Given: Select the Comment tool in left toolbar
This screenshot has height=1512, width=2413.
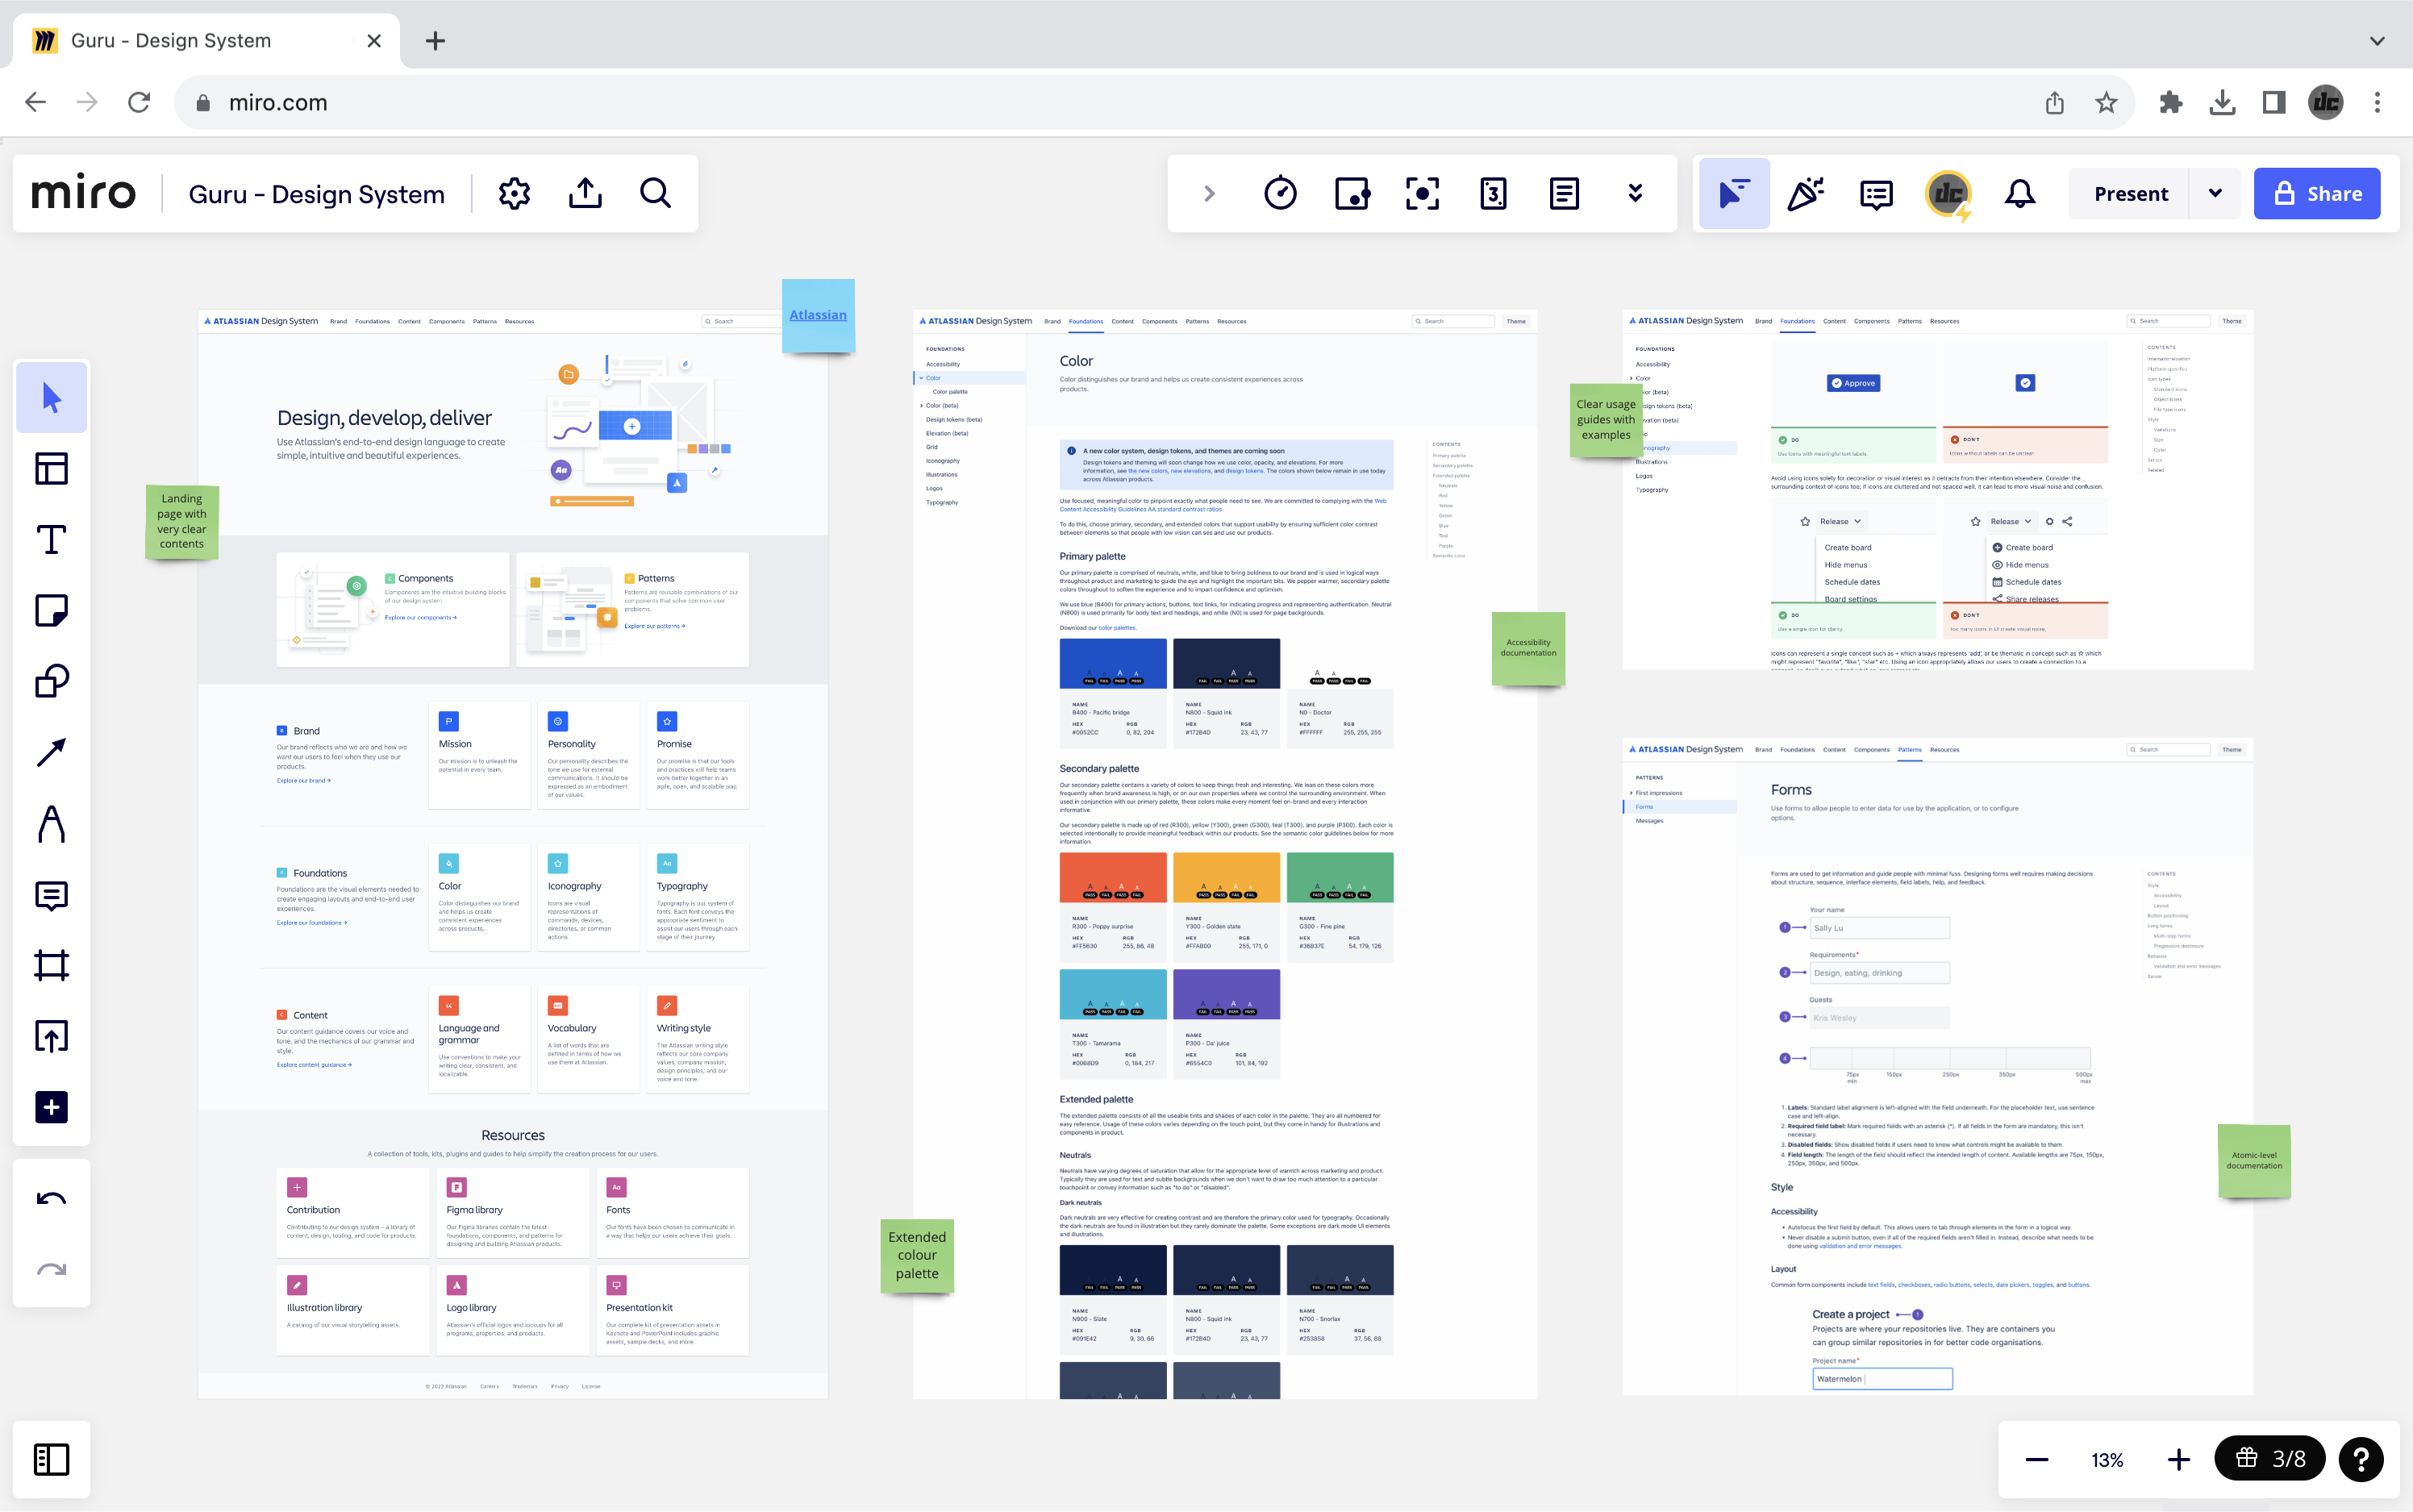Looking at the screenshot, I should [x=52, y=895].
